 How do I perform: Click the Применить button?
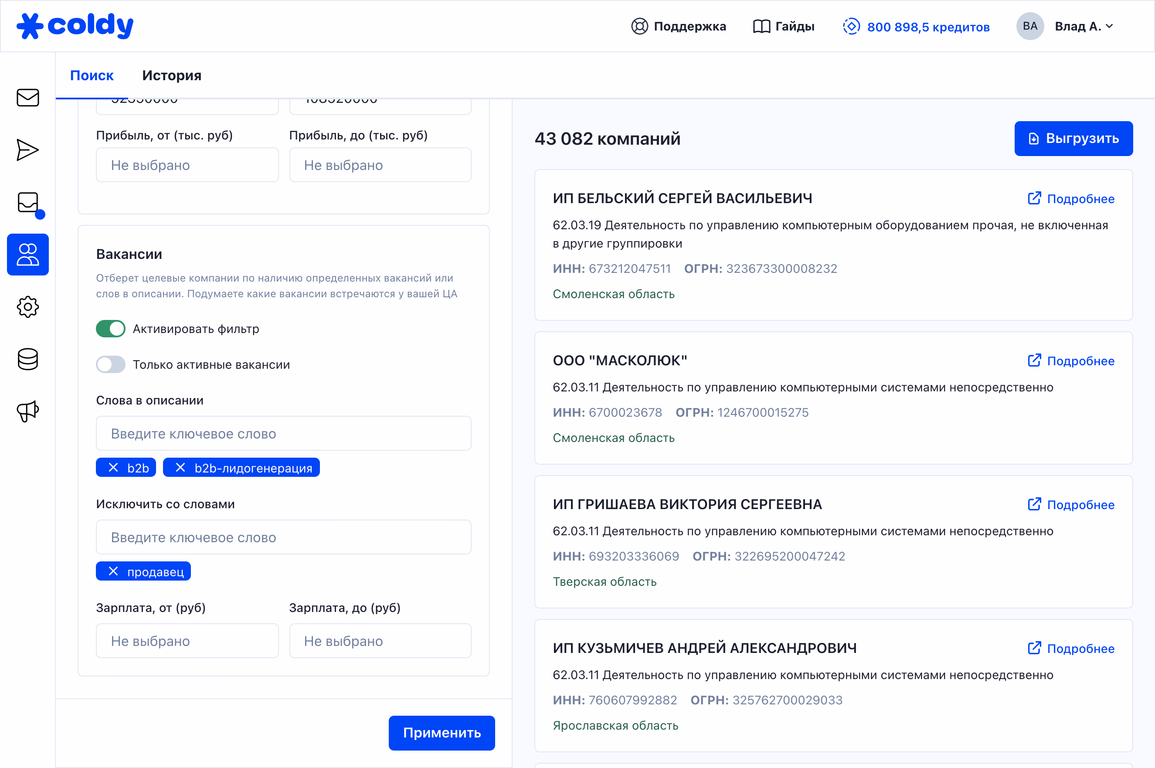point(442,733)
